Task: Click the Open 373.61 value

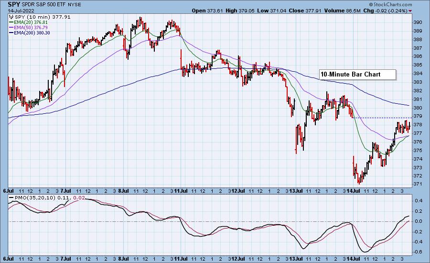Action: click(x=208, y=11)
